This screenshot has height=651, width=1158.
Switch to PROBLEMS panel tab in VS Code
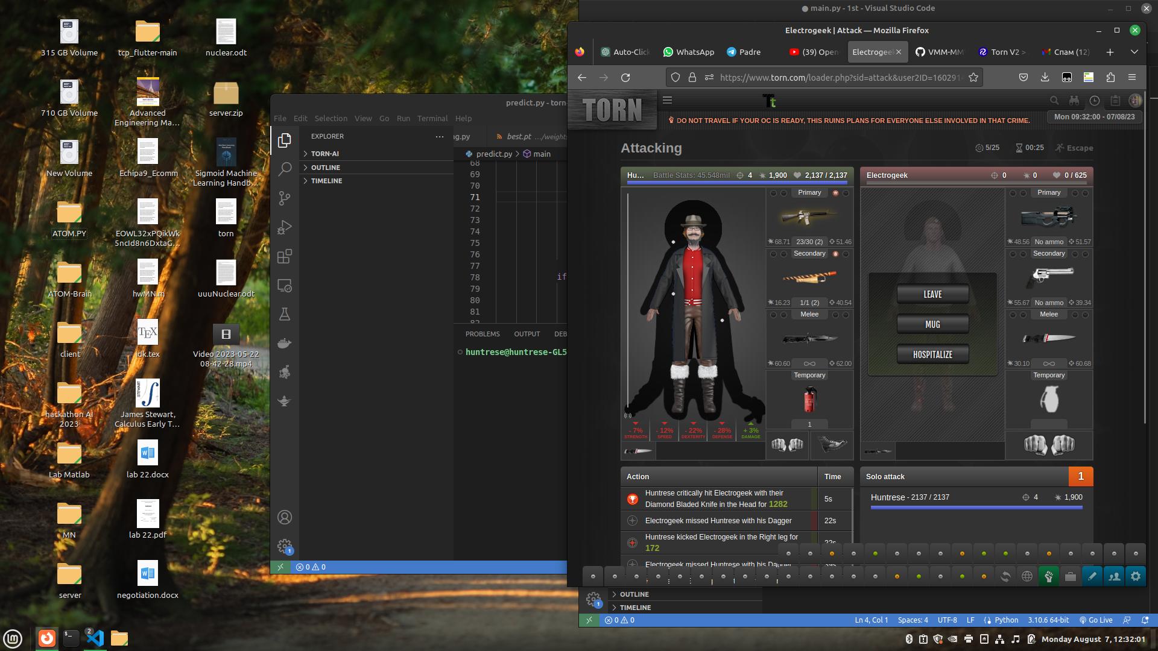482,334
